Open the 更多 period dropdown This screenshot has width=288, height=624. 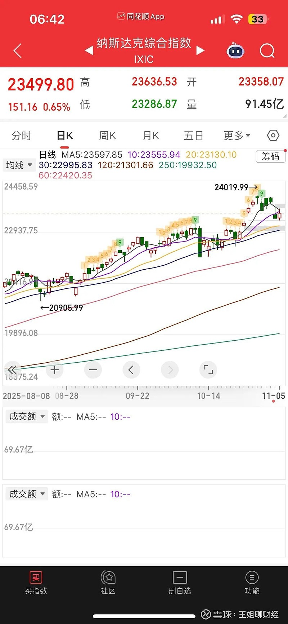[x=237, y=136]
